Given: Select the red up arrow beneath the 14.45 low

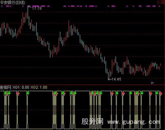Looking at the screenshot, I should tap(112, 94).
